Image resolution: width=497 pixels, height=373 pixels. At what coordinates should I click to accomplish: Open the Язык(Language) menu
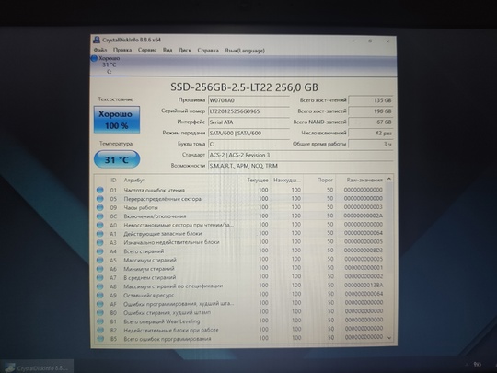245,51
